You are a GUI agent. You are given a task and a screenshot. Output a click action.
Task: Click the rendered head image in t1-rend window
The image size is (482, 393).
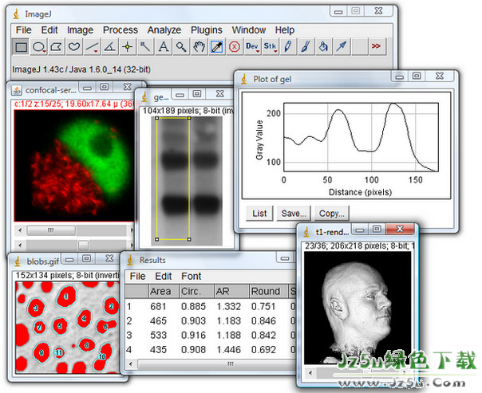coord(358,308)
